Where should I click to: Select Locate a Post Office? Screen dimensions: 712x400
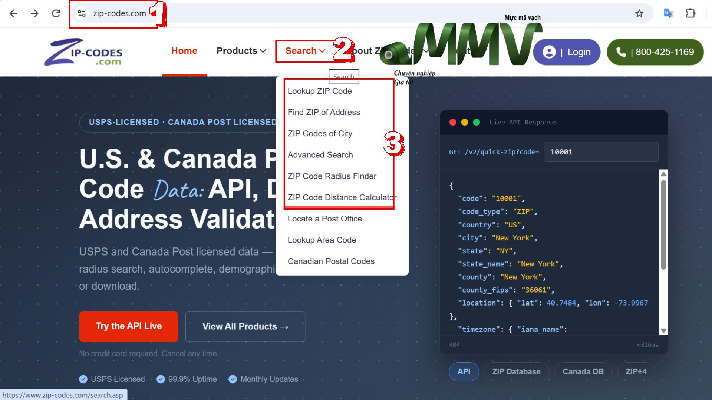click(325, 219)
